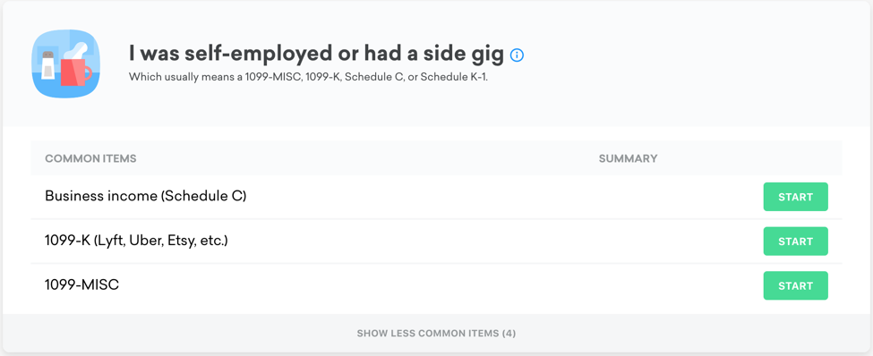This screenshot has width=873, height=356.
Task: Select the 1099-MISC row label
Action: point(81,285)
